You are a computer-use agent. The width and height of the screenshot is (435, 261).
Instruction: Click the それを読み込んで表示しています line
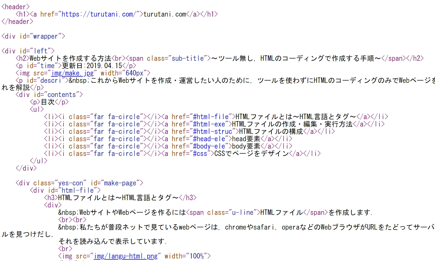click(113, 242)
